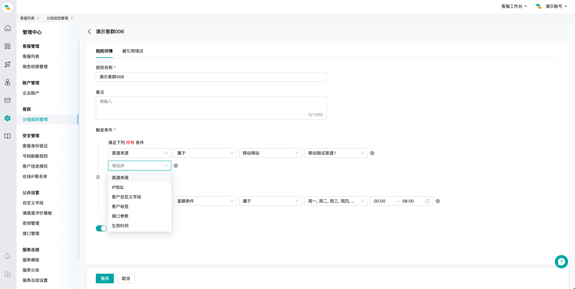Click the 规则名称 input field
575x289 pixels.
211,77
